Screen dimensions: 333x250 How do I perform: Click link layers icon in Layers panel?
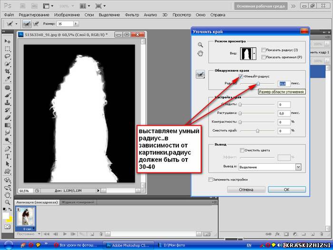[x=268, y=234]
